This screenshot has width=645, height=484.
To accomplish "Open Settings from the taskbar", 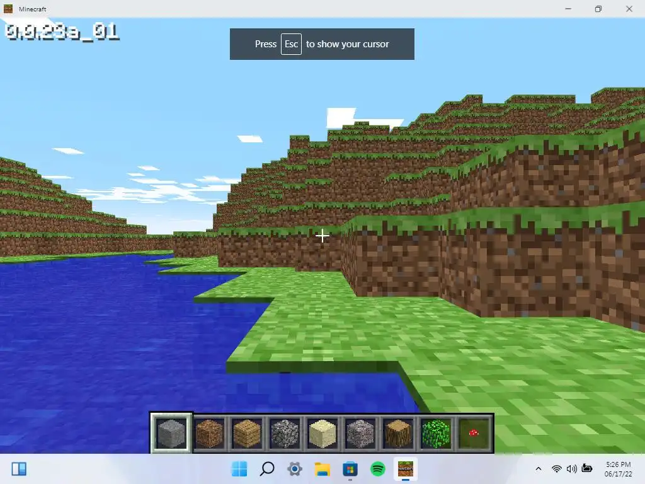I will [x=295, y=469].
